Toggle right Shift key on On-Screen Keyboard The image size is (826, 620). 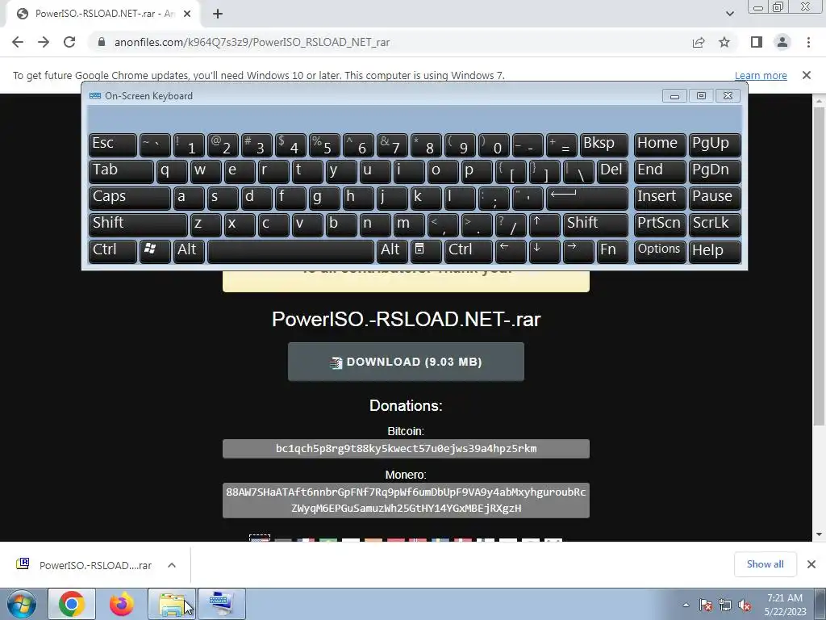click(595, 224)
